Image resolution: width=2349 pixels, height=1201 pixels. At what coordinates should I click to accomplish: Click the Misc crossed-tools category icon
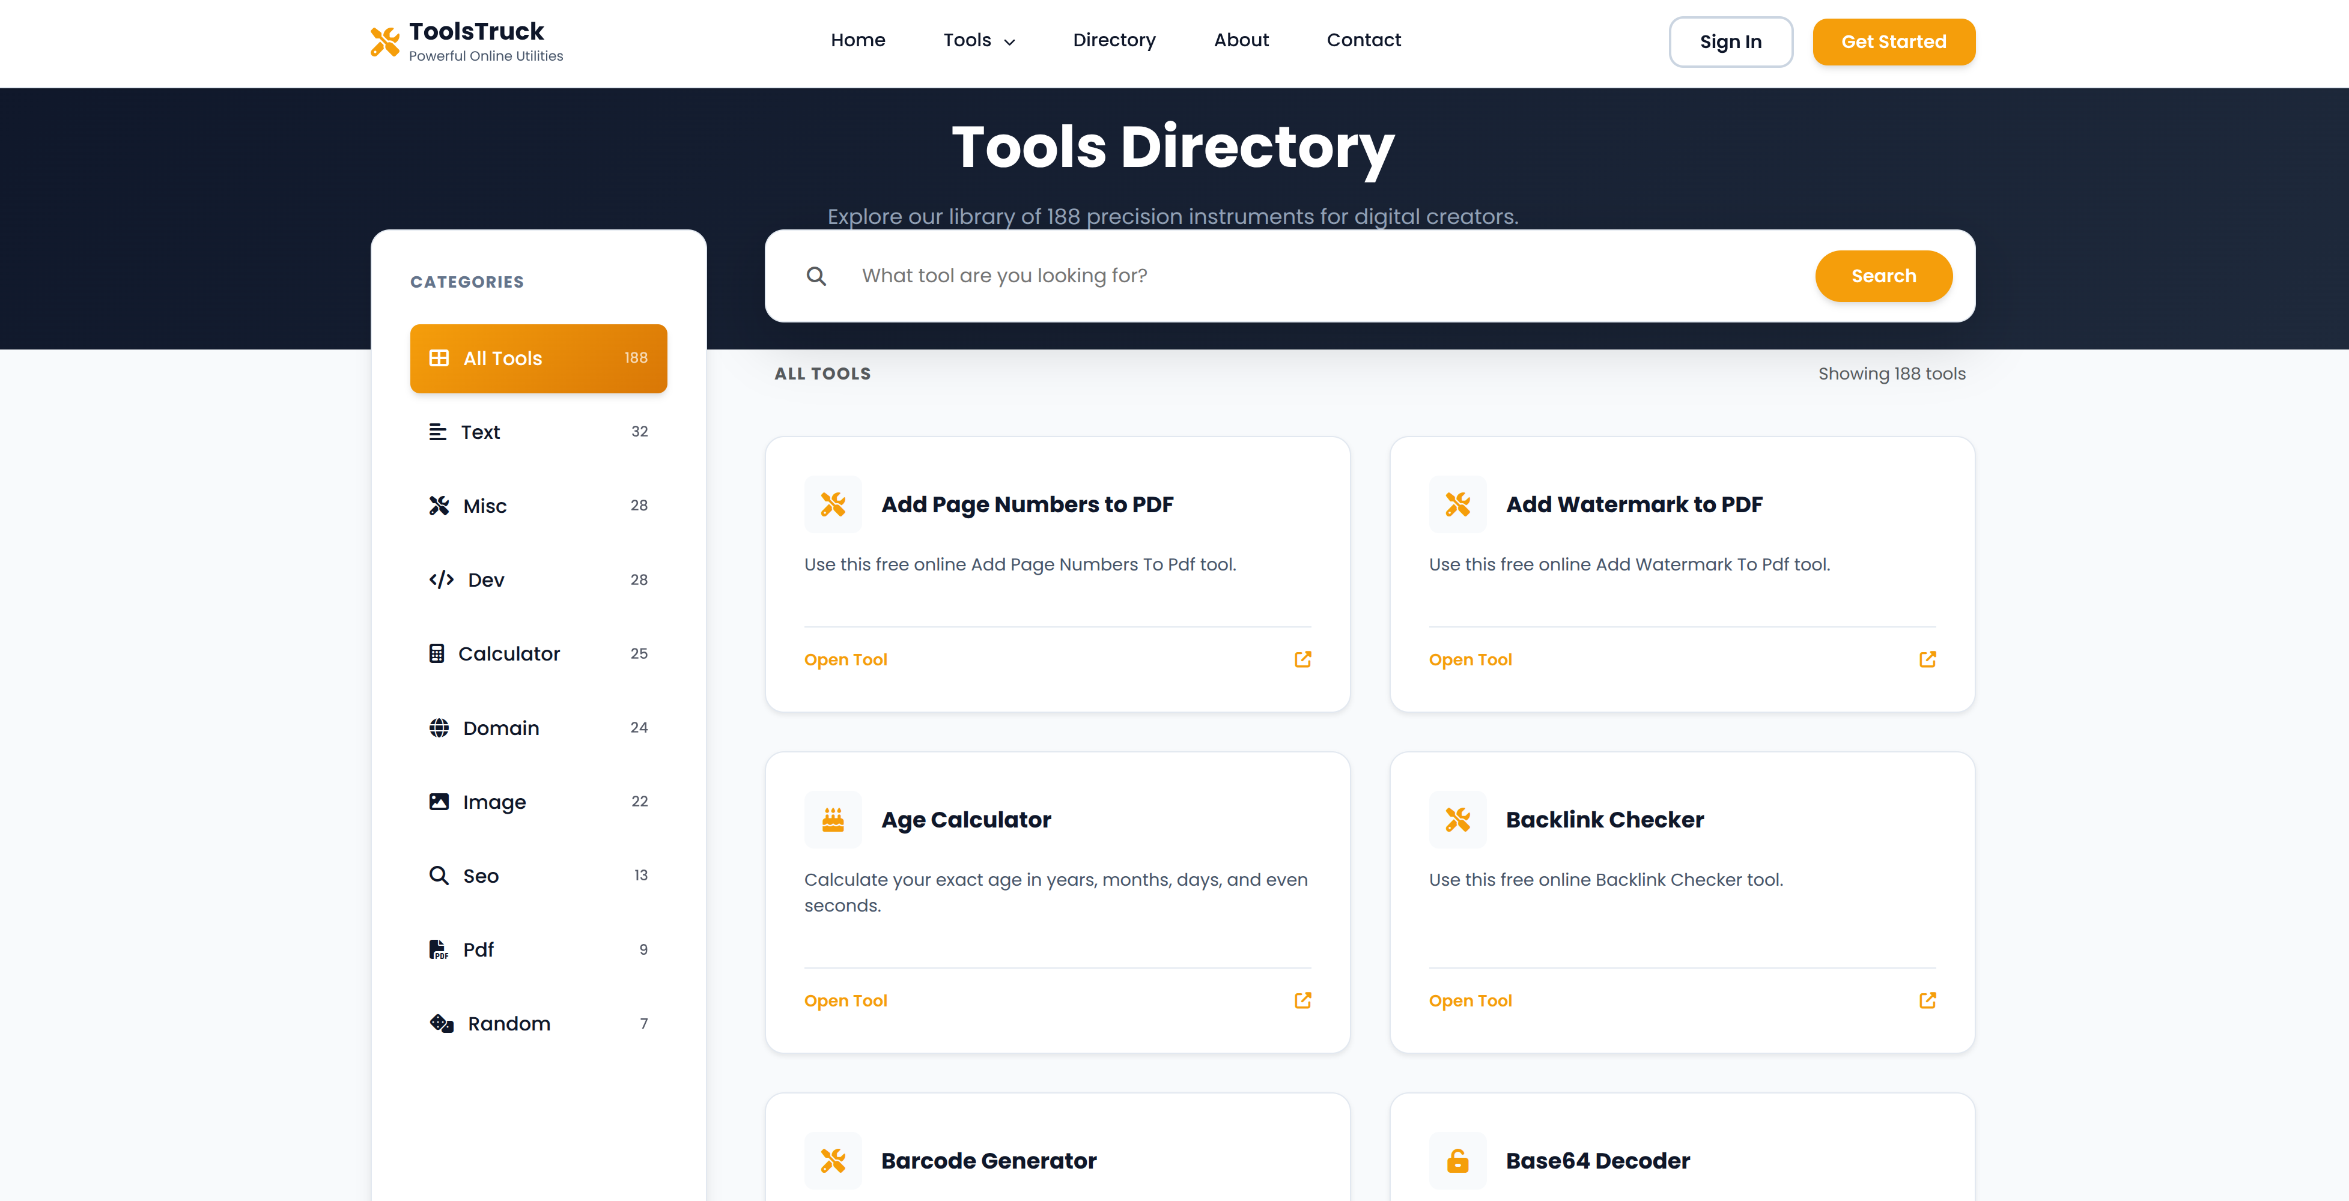pyautogui.click(x=439, y=506)
